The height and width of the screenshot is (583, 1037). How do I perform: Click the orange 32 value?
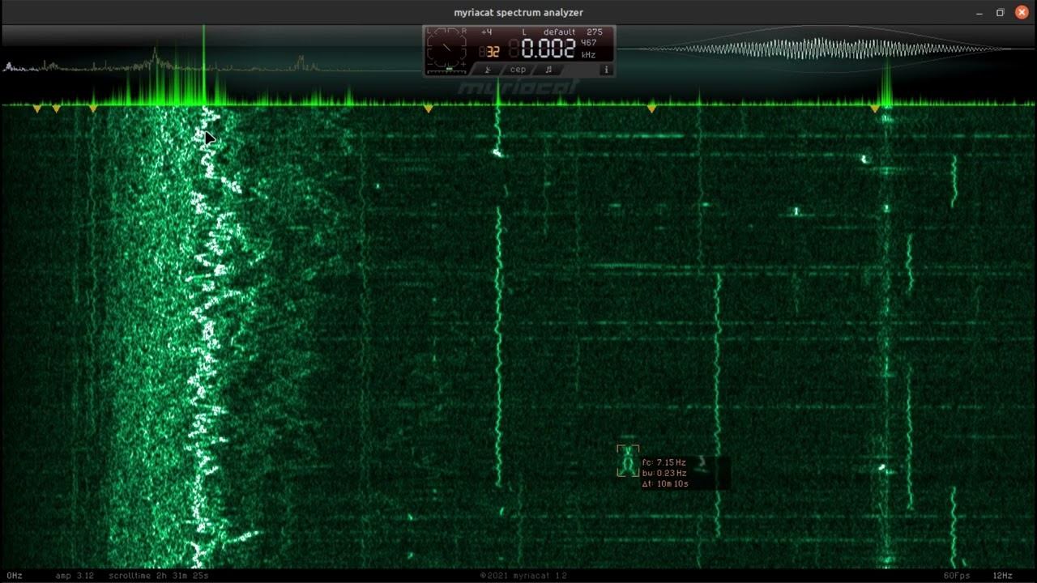[493, 52]
